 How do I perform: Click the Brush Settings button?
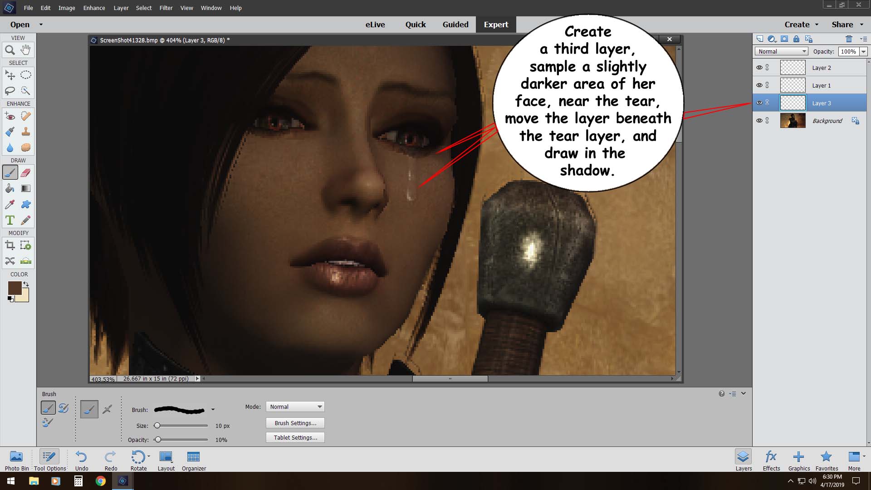click(x=295, y=423)
